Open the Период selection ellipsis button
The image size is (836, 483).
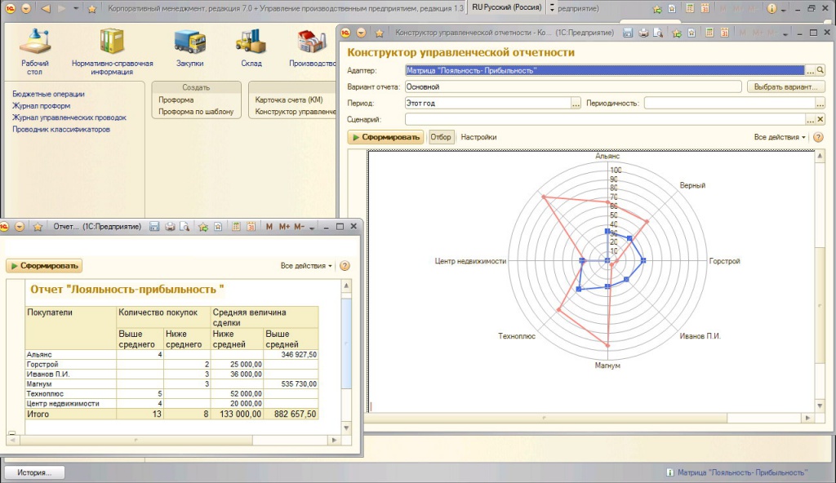coord(576,104)
